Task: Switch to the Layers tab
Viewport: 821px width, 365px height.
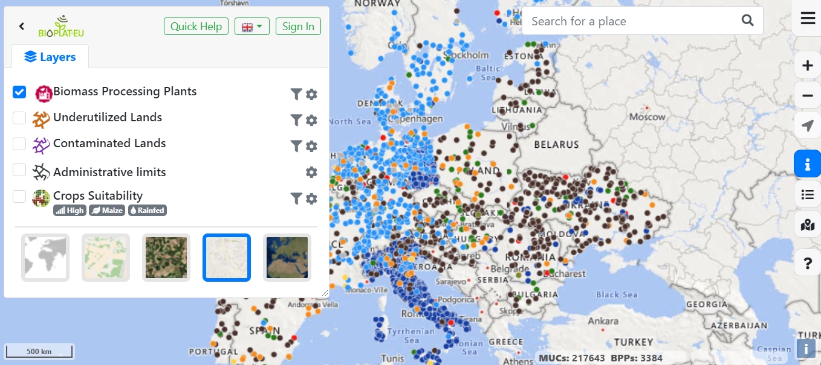Action: pyautogui.click(x=50, y=57)
